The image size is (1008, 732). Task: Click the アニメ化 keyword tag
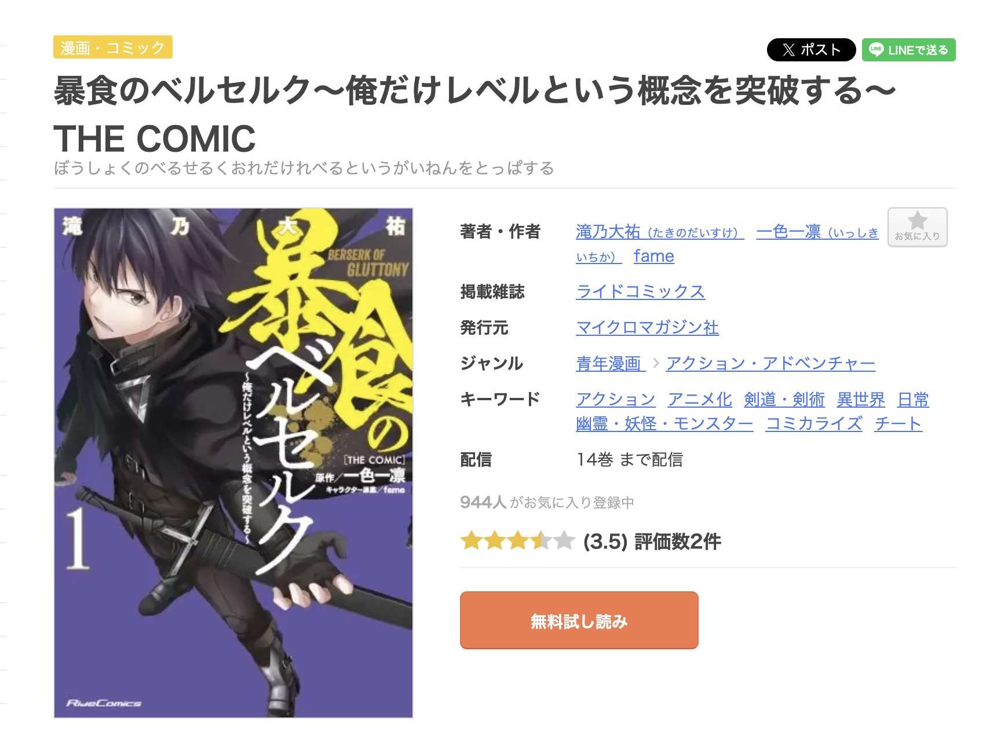click(x=699, y=399)
